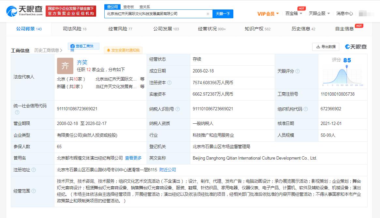Open 消息中心 in the header
This screenshot has width=380, height=218.
click(x=344, y=13)
